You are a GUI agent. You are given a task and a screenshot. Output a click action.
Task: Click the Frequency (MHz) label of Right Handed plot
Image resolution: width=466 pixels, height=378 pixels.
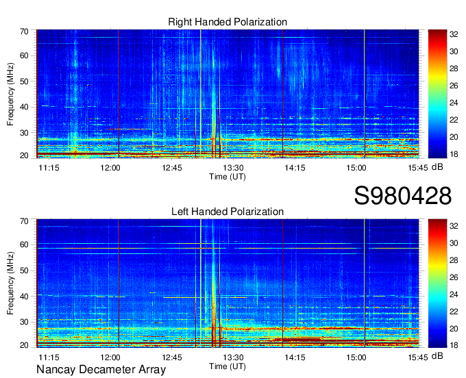pyautogui.click(x=10, y=94)
